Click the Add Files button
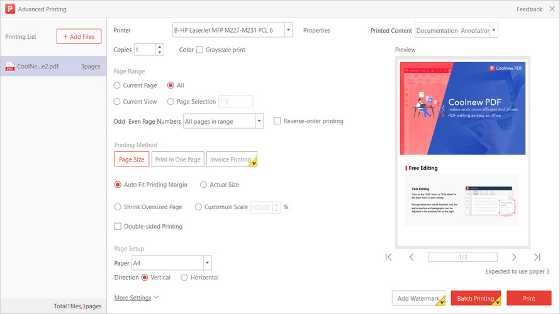This screenshot has height=314, width=560. [x=79, y=36]
